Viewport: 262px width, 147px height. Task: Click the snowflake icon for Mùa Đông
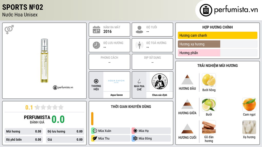coord(135,138)
